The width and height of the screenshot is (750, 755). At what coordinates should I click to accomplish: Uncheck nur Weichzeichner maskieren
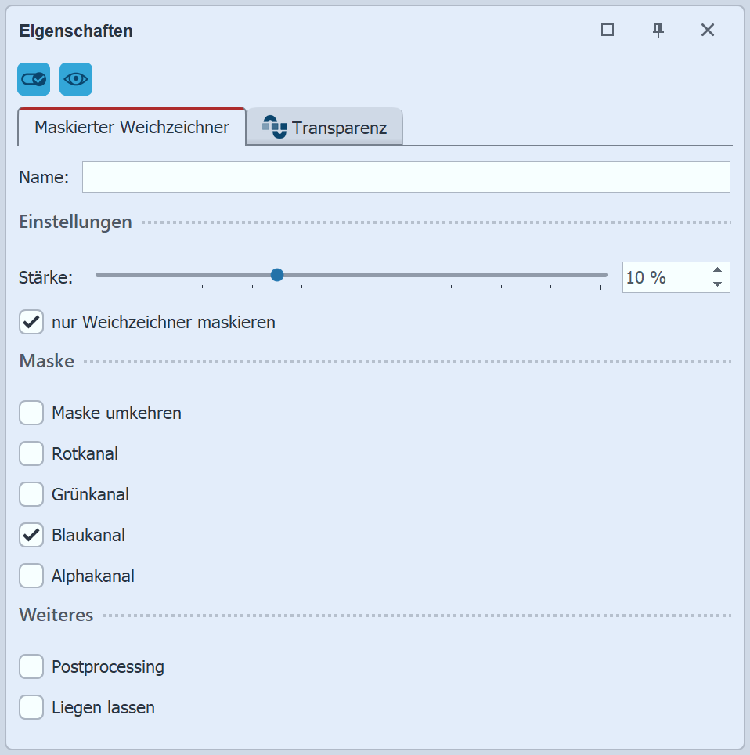click(31, 322)
